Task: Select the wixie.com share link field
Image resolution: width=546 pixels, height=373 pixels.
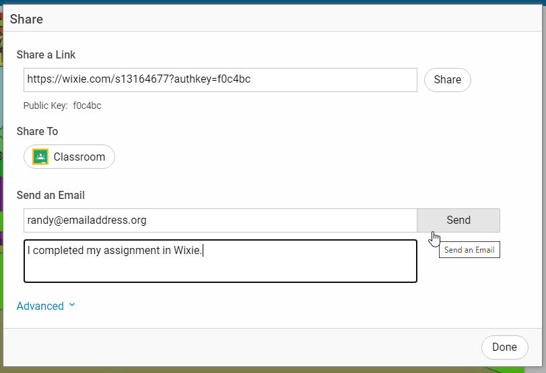Action: coord(220,80)
